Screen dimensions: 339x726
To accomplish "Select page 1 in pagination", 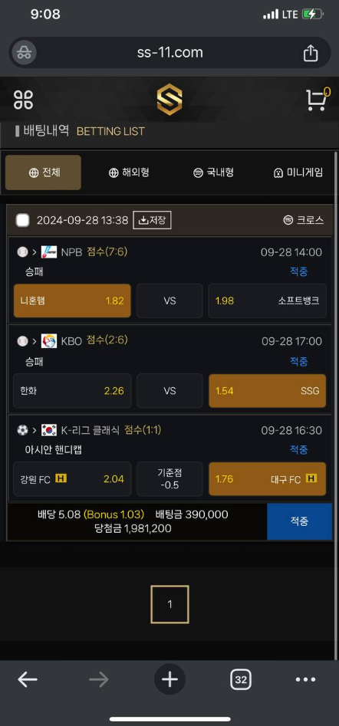I will (x=169, y=604).
